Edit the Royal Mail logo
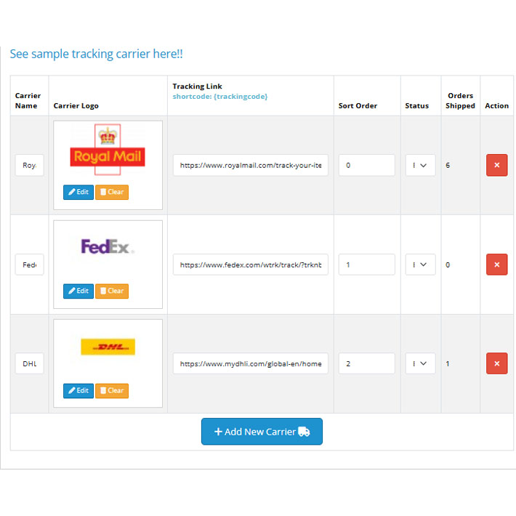 (78, 192)
